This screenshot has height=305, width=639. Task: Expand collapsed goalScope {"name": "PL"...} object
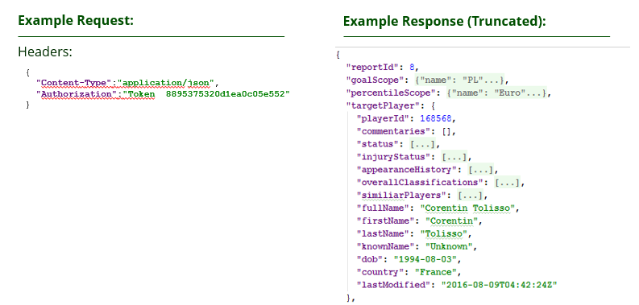(459, 80)
